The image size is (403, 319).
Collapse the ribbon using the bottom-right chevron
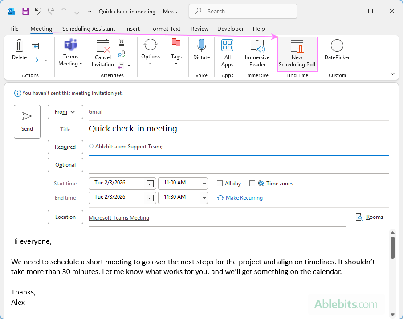(392, 73)
